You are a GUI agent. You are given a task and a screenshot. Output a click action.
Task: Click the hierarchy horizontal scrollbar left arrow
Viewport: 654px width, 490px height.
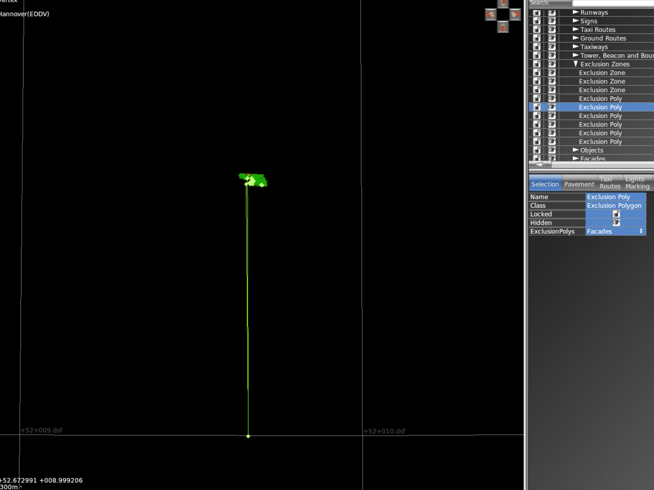click(x=540, y=164)
